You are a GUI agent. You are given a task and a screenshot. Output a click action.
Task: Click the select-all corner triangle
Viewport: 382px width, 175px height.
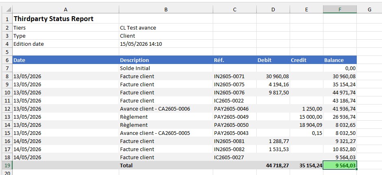pyautogui.click(x=7, y=9)
